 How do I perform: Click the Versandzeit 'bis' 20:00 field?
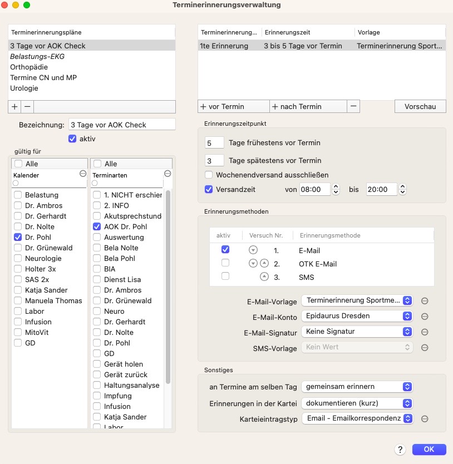point(381,189)
